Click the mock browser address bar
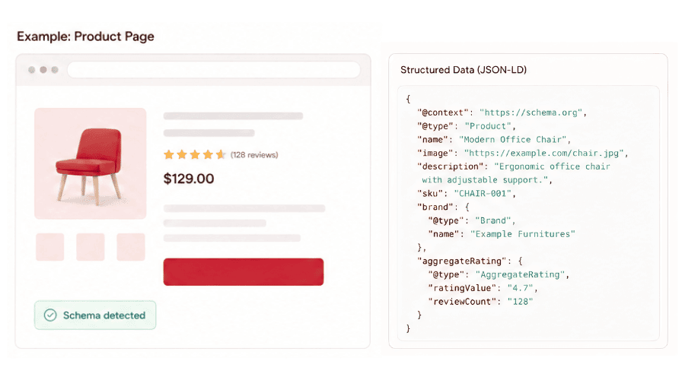This screenshot has width=685, height=380. (214, 70)
